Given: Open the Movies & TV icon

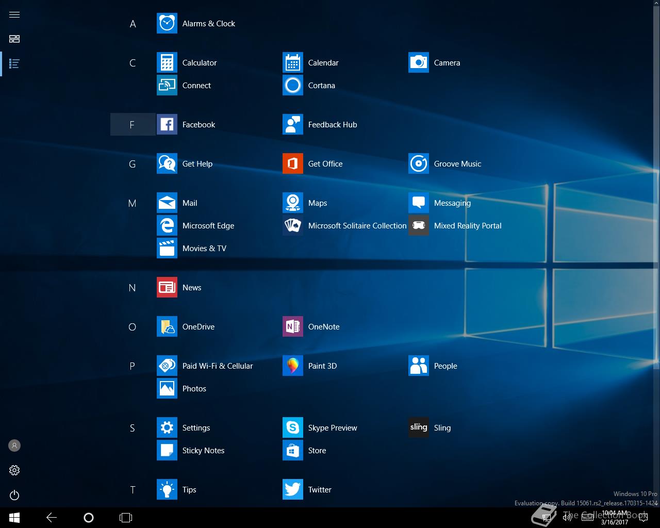Looking at the screenshot, I should 167,249.
